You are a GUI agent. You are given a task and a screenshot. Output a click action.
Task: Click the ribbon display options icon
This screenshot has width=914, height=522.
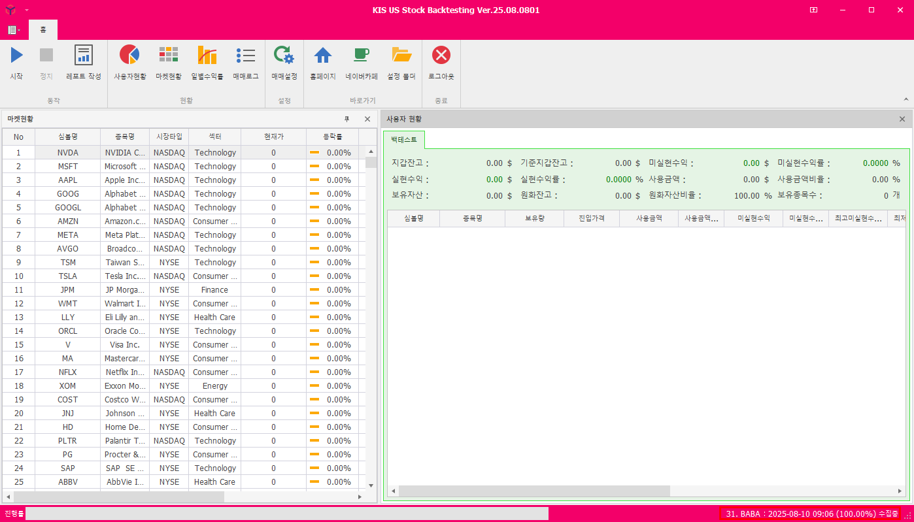(x=813, y=10)
